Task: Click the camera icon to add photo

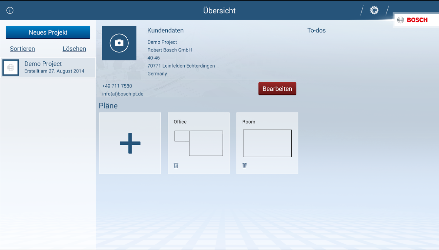Action: pos(119,43)
